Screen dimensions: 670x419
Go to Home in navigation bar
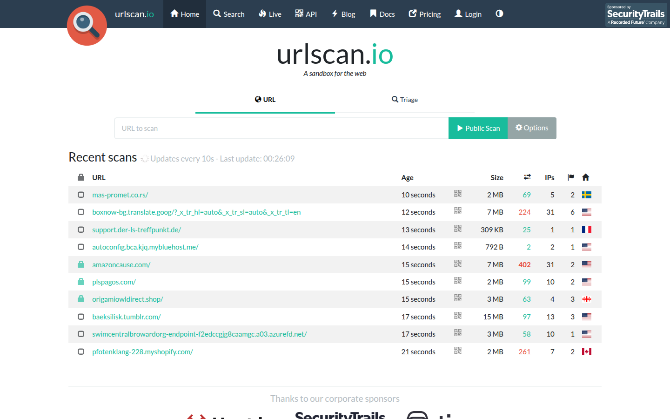[x=185, y=14]
